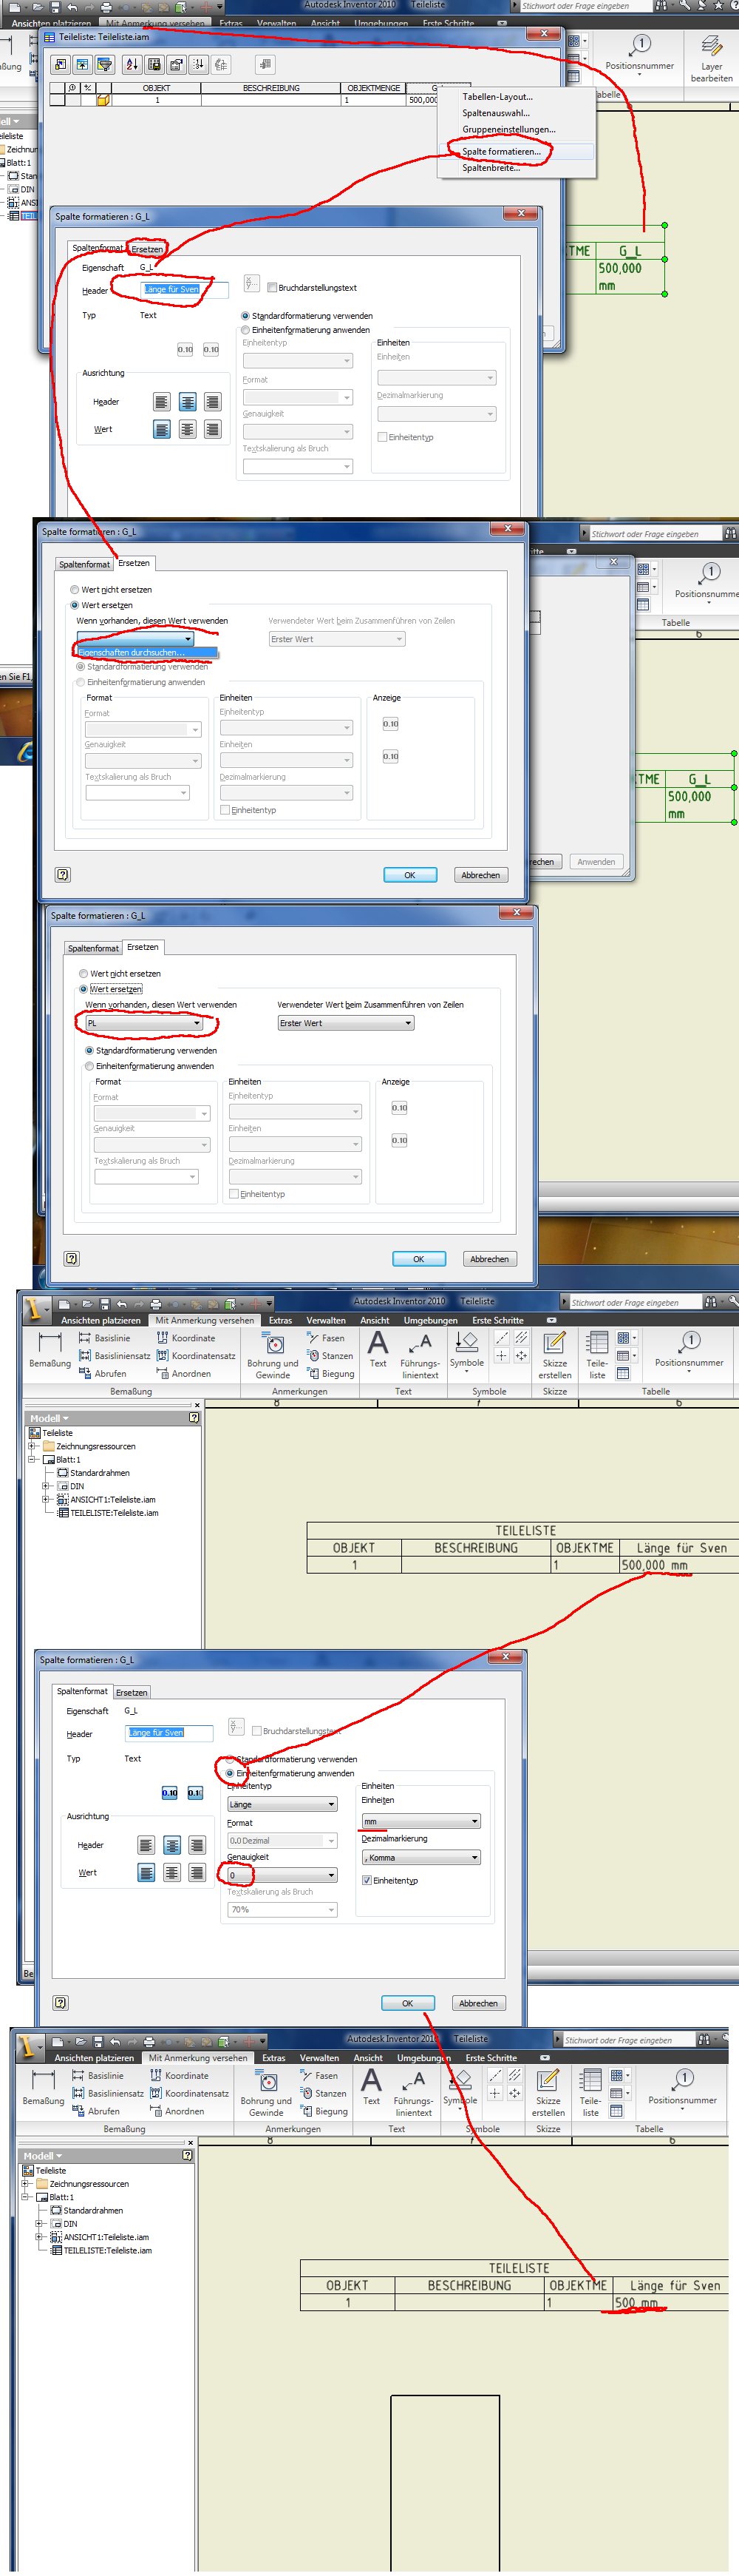Select Wert nicht ersetzen above open Eigenschaften durchsuchen list
739x2576 pixels.
pos(75,590)
